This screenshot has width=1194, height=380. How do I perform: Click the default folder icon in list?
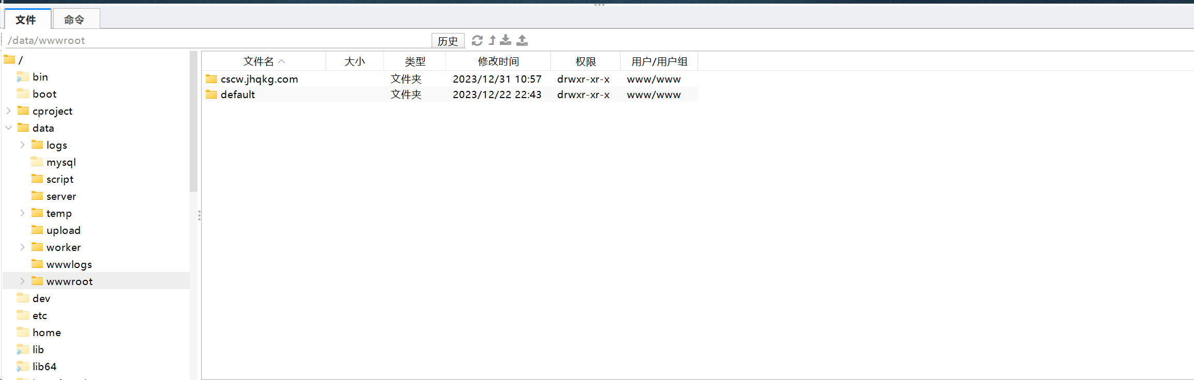pyautogui.click(x=211, y=94)
